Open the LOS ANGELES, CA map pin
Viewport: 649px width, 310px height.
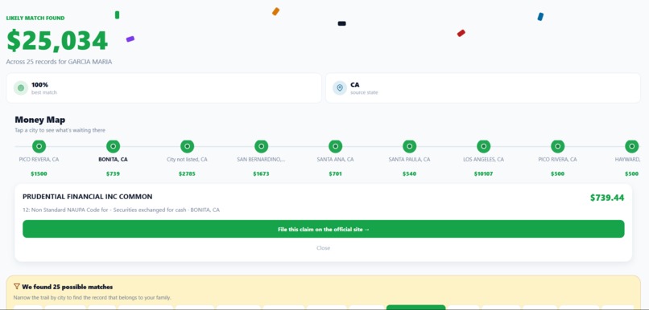point(483,146)
